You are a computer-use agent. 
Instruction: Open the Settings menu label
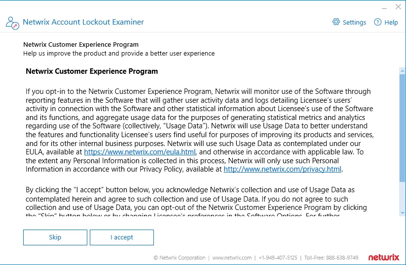(354, 23)
